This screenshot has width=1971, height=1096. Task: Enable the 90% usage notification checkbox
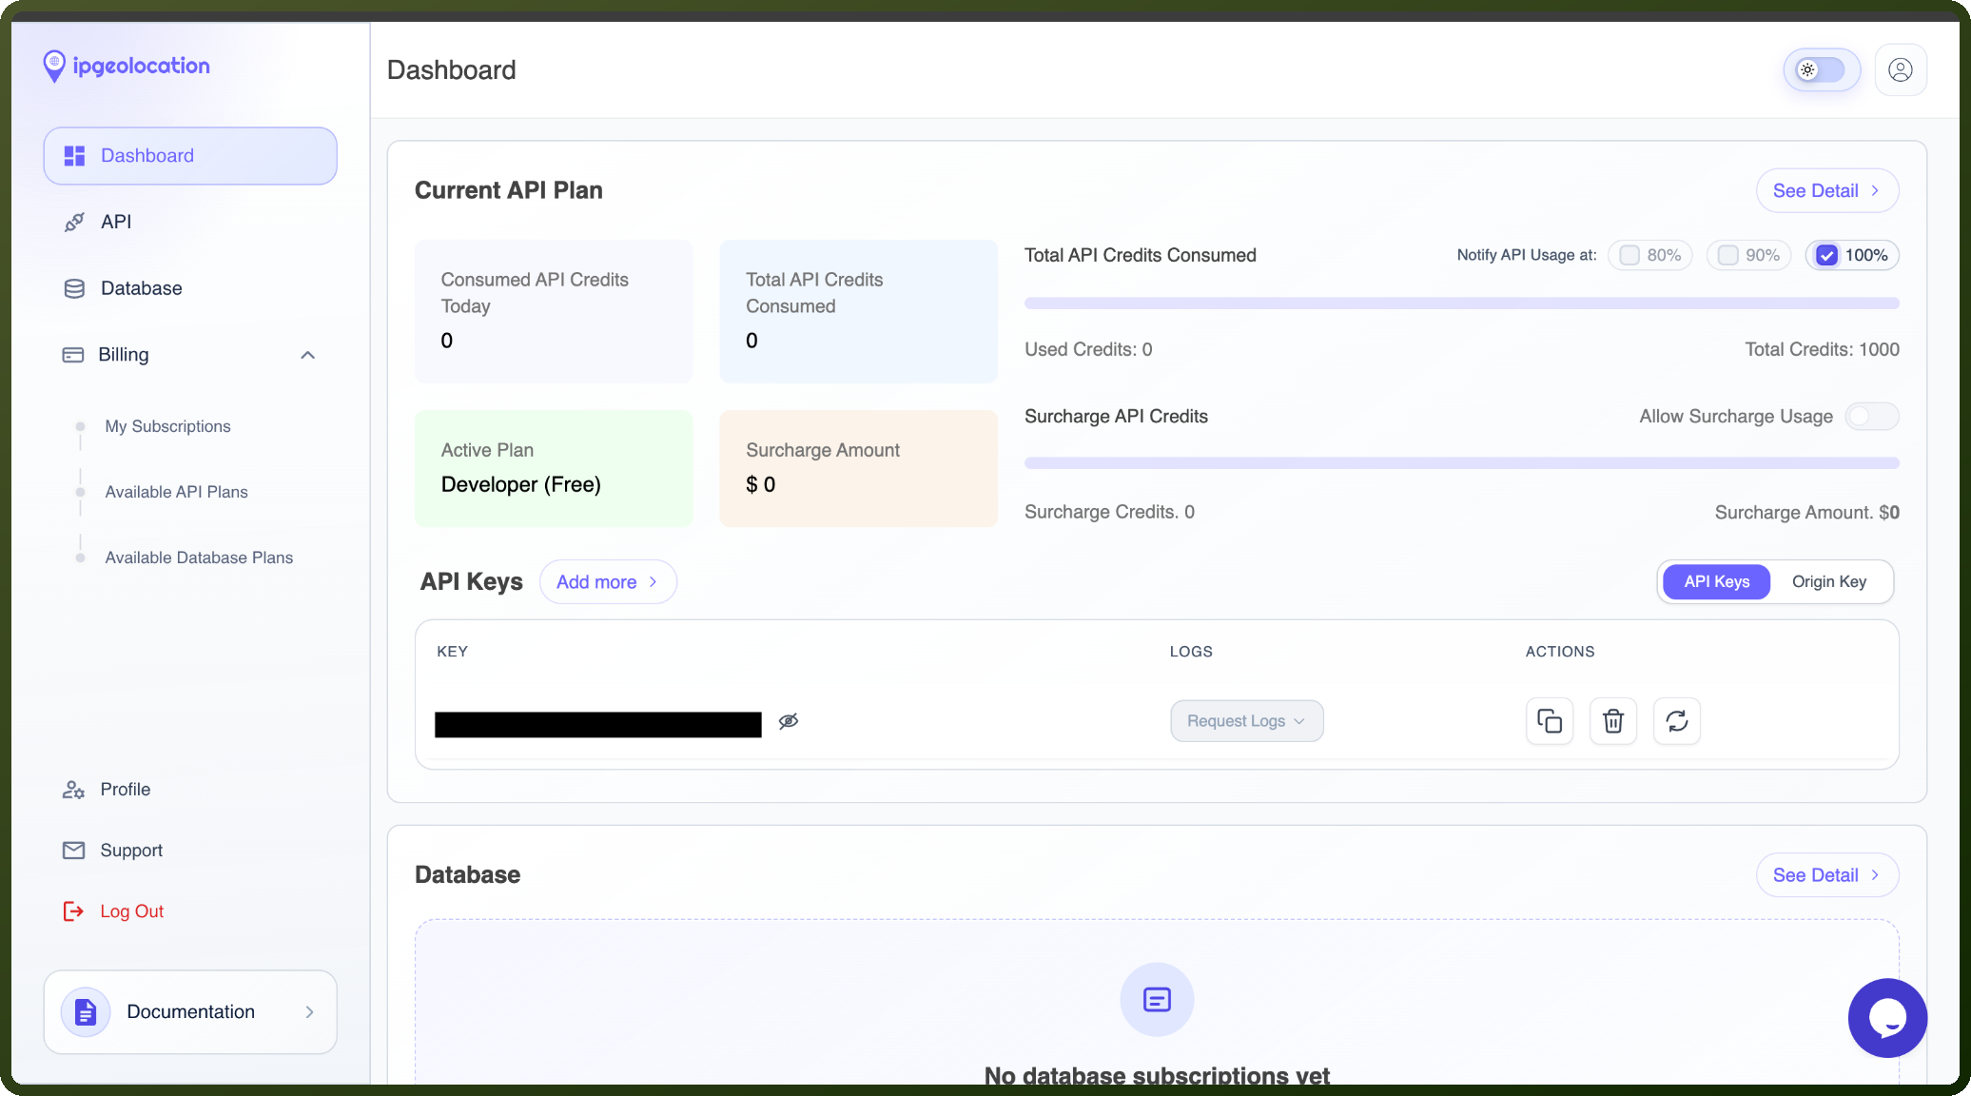[1728, 255]
